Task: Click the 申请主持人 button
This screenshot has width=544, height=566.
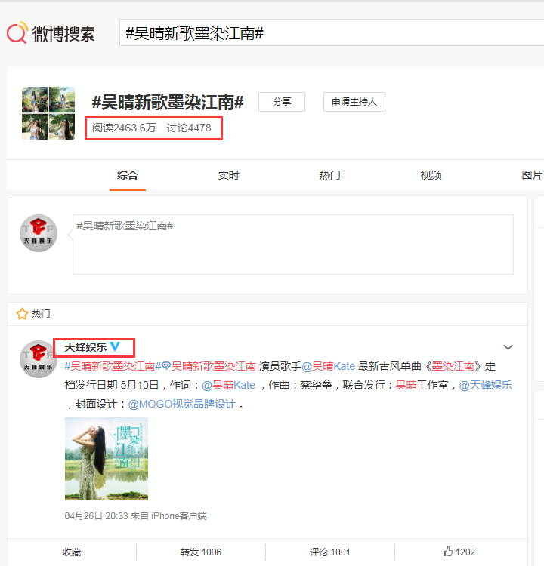Action: coord(354,102)
